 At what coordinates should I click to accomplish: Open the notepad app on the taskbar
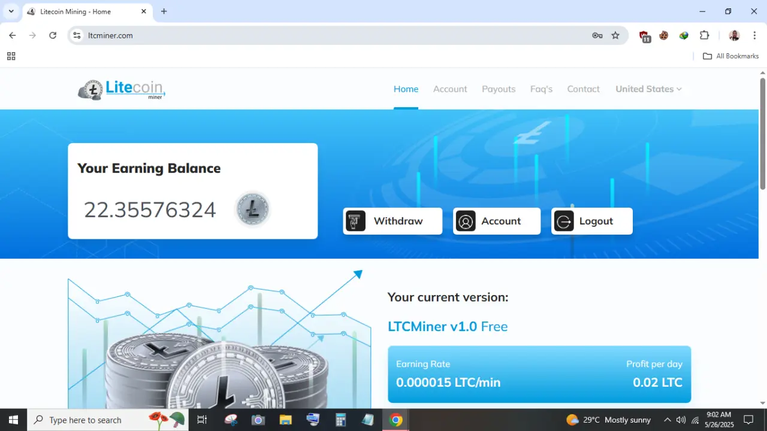[x=368, y=420]
